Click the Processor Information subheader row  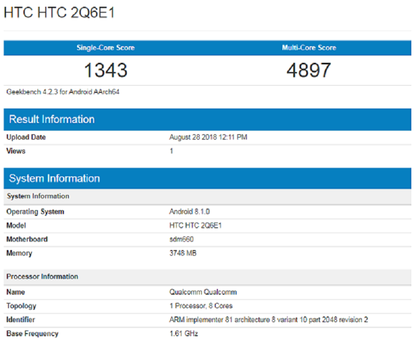pos(42,277)
